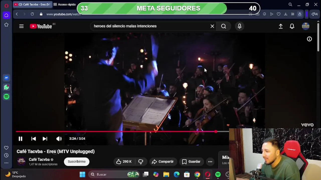Dislike the video
Screen dimensions: 321x180
click(x=141, y=162)
